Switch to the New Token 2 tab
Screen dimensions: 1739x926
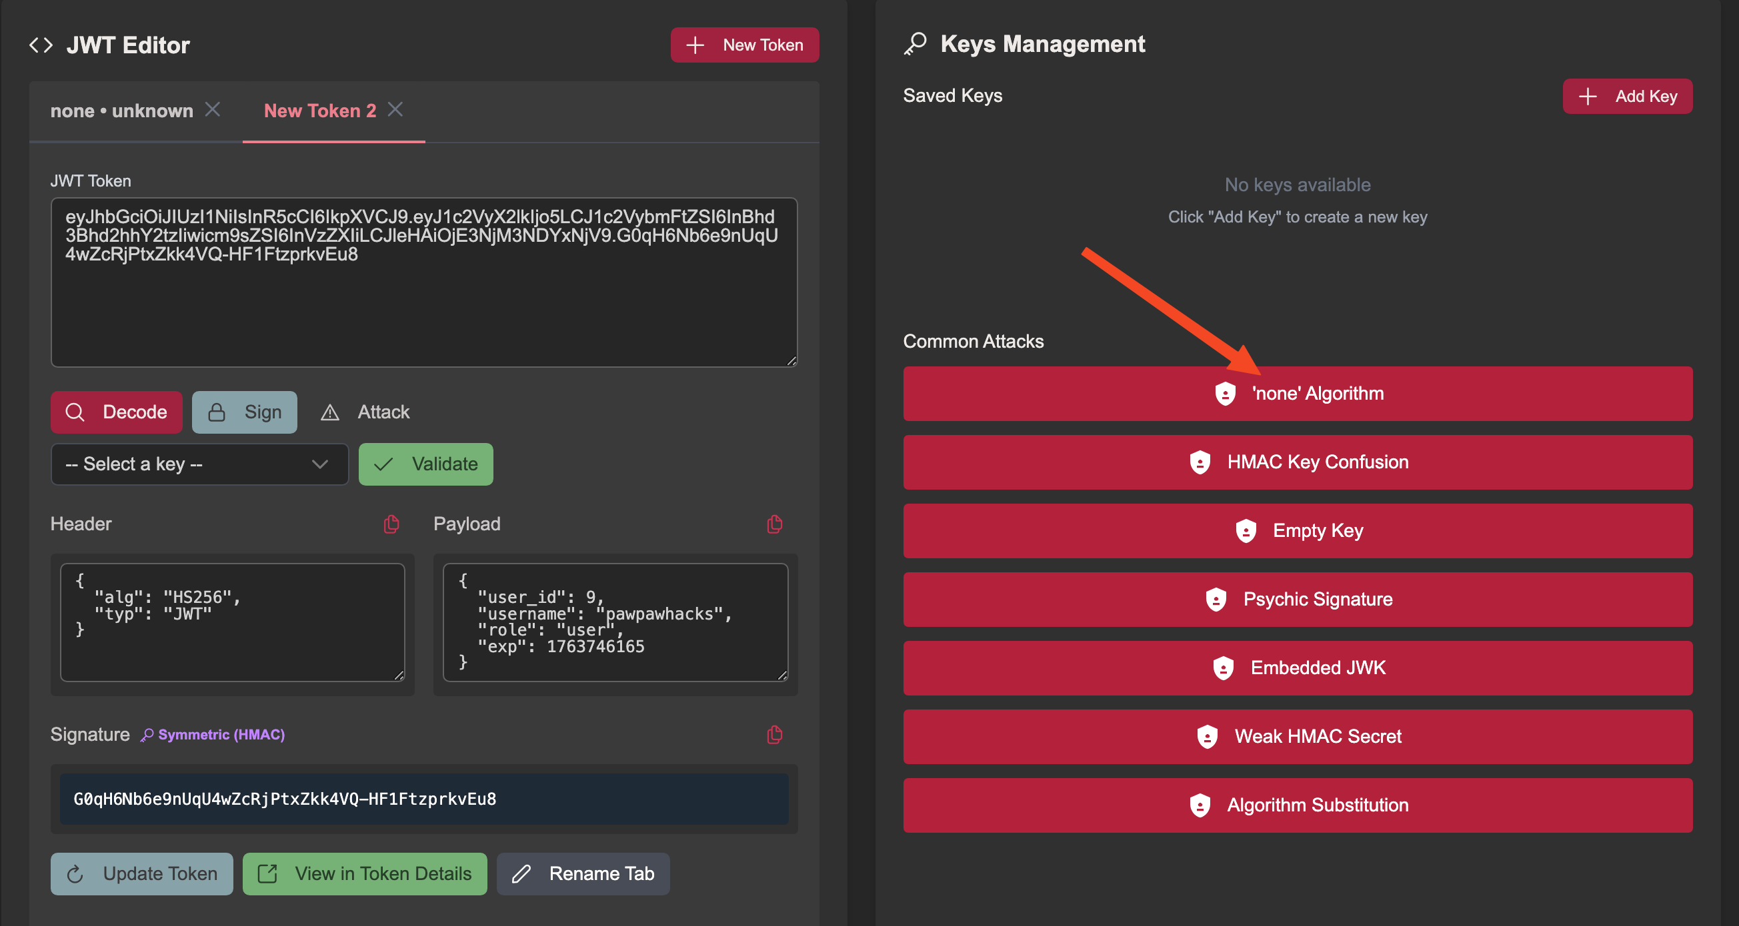point(320,111)
